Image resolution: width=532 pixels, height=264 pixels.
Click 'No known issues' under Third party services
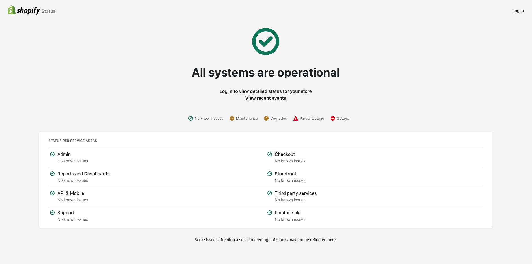pos(290,200)
